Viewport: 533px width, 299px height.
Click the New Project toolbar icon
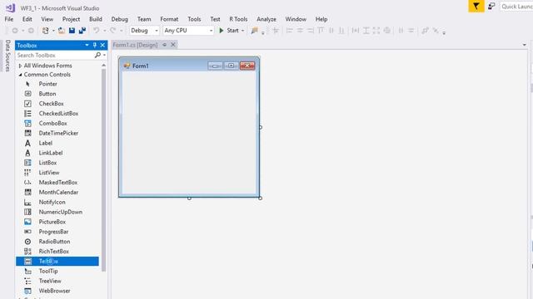point(46,31)
